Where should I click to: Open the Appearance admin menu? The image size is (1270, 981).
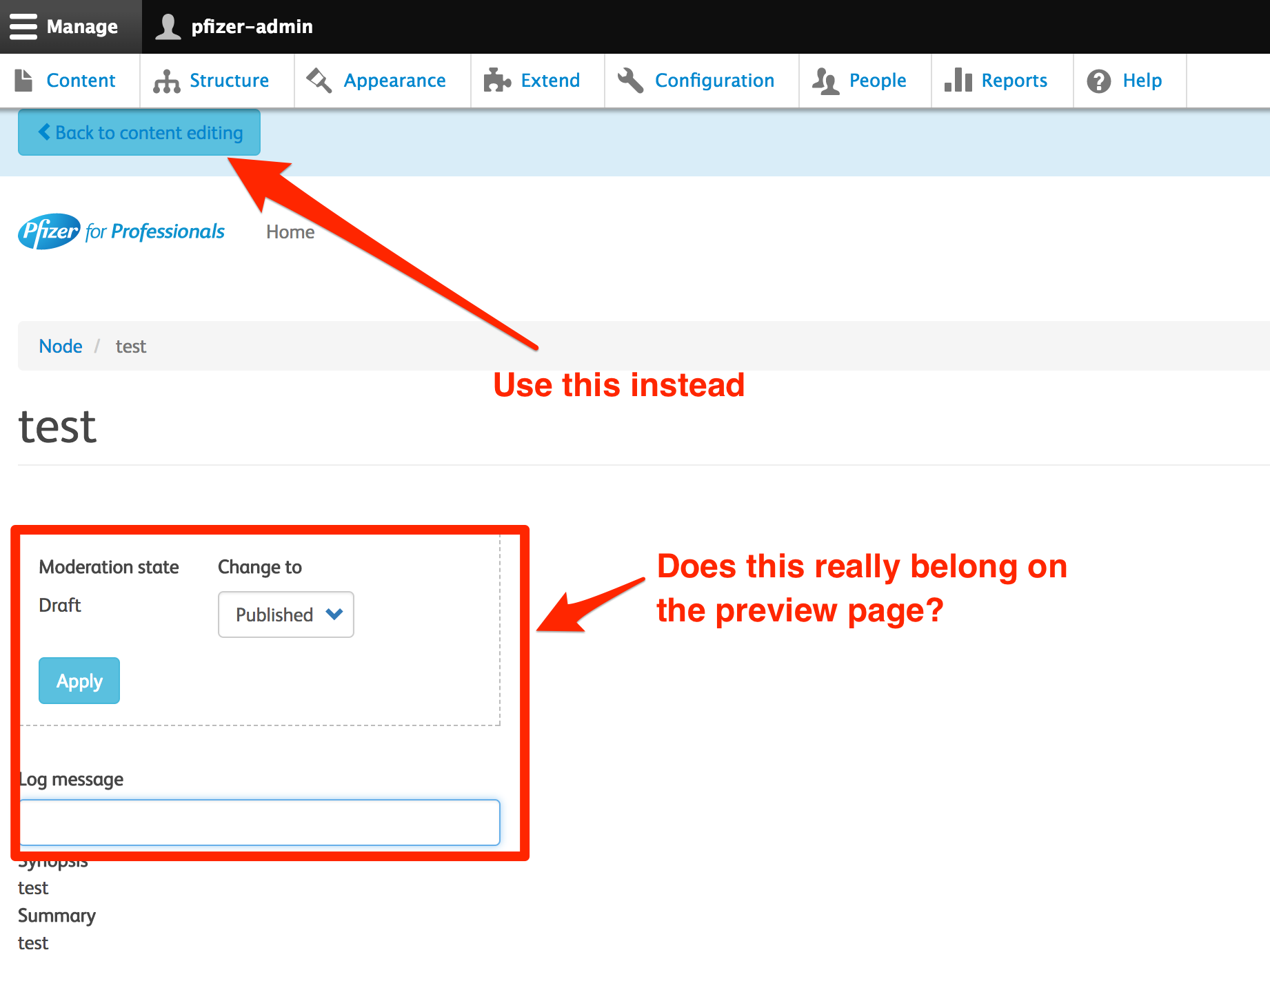(382, 81)
